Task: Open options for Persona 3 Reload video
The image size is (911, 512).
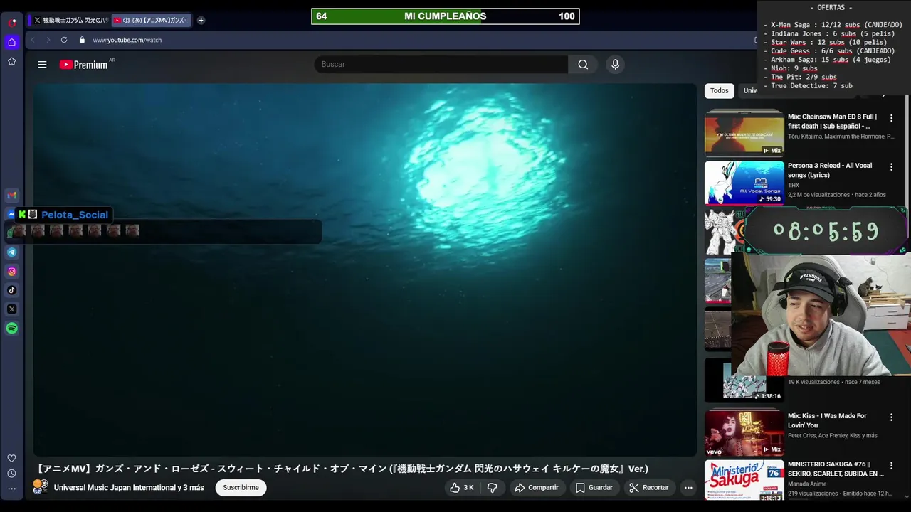Action: (891, 167)
